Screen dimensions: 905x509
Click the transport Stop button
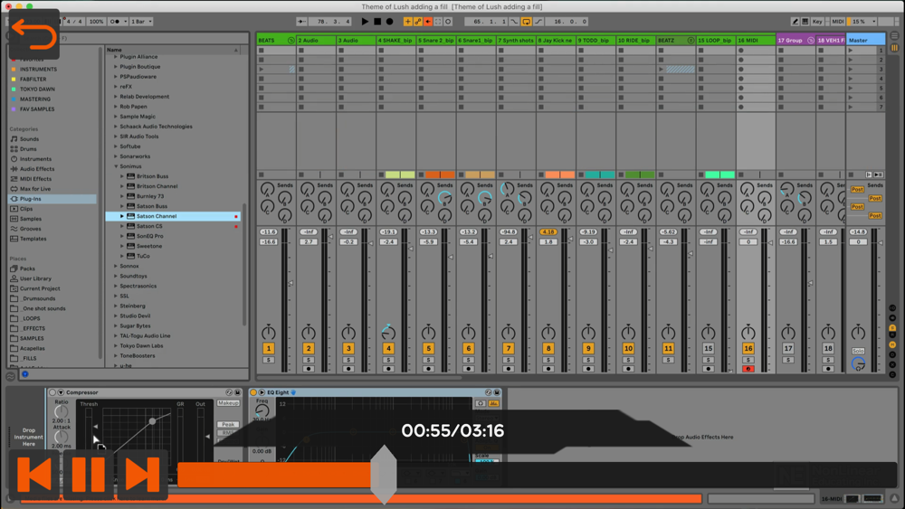377,22
